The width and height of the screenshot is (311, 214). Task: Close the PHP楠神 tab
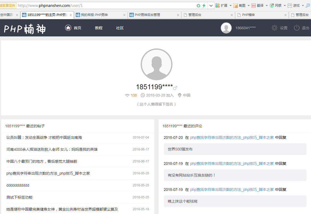[x=285, y=15]
